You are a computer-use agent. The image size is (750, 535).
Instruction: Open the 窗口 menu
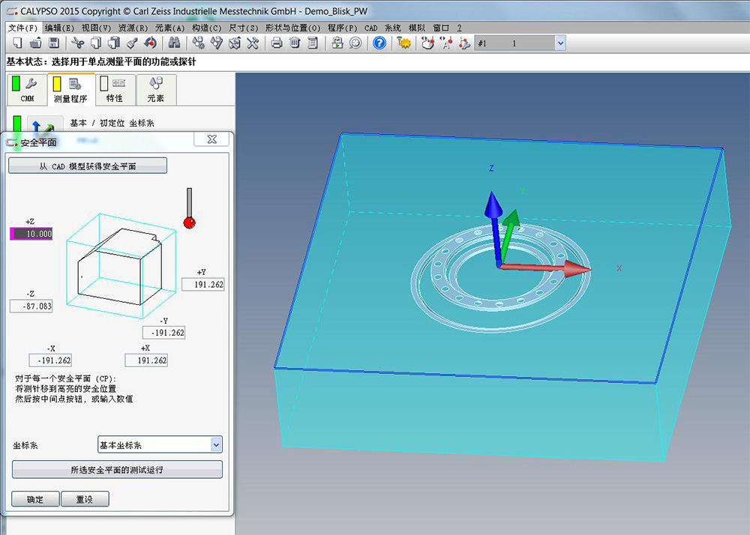click(441, 28)
